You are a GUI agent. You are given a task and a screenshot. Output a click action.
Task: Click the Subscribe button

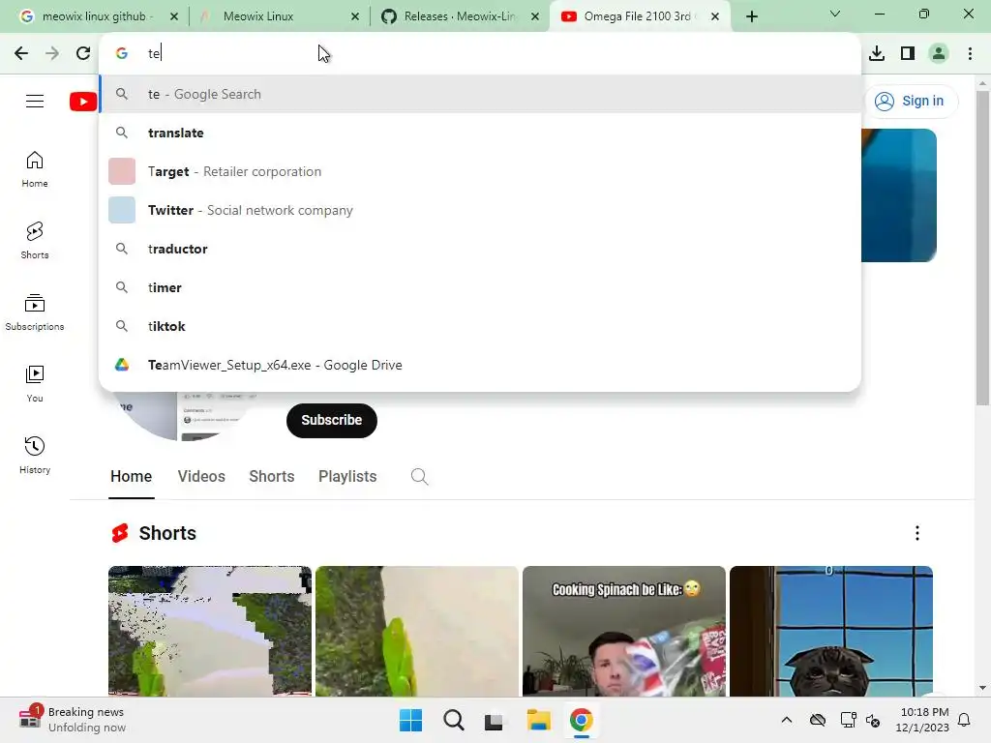[332, 420]
